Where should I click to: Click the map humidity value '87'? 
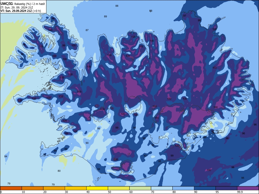click(87, 30)
